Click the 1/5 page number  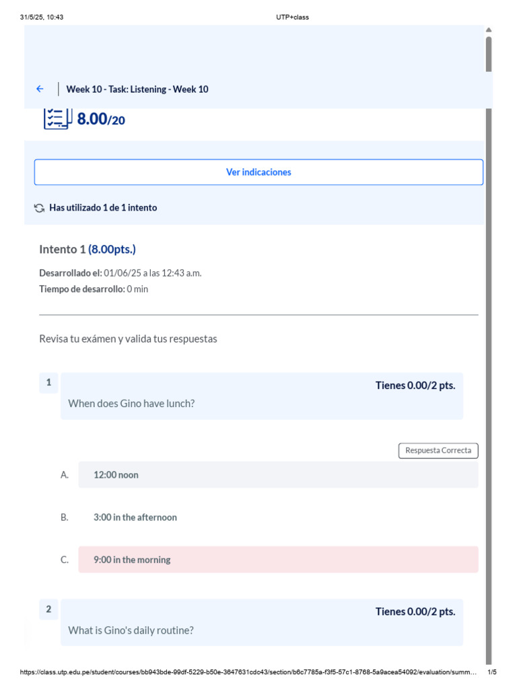[x=492, y=672]
